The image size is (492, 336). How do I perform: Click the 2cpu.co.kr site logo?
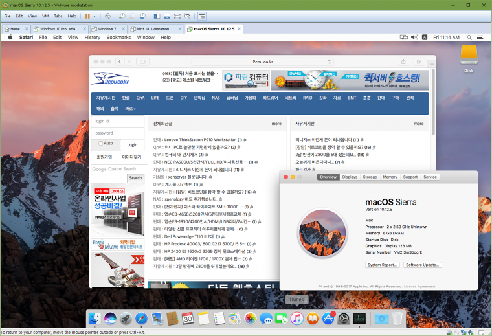click(110, 79)
